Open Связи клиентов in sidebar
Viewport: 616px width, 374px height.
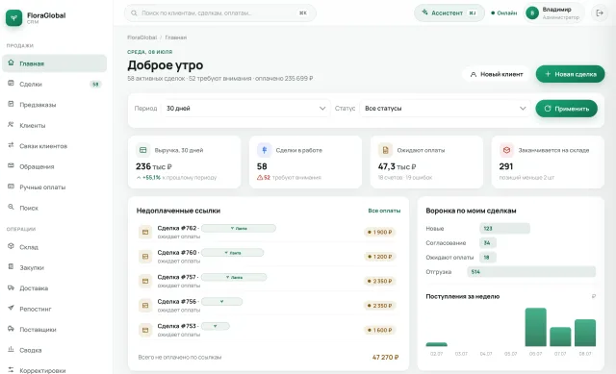[x=54, y=145]
